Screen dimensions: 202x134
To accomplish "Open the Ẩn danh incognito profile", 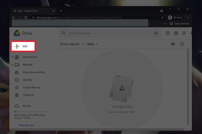I will 175,18.
